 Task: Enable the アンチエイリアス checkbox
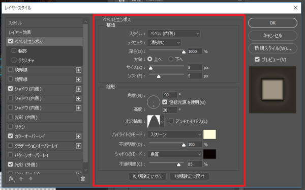click(171, 121)
